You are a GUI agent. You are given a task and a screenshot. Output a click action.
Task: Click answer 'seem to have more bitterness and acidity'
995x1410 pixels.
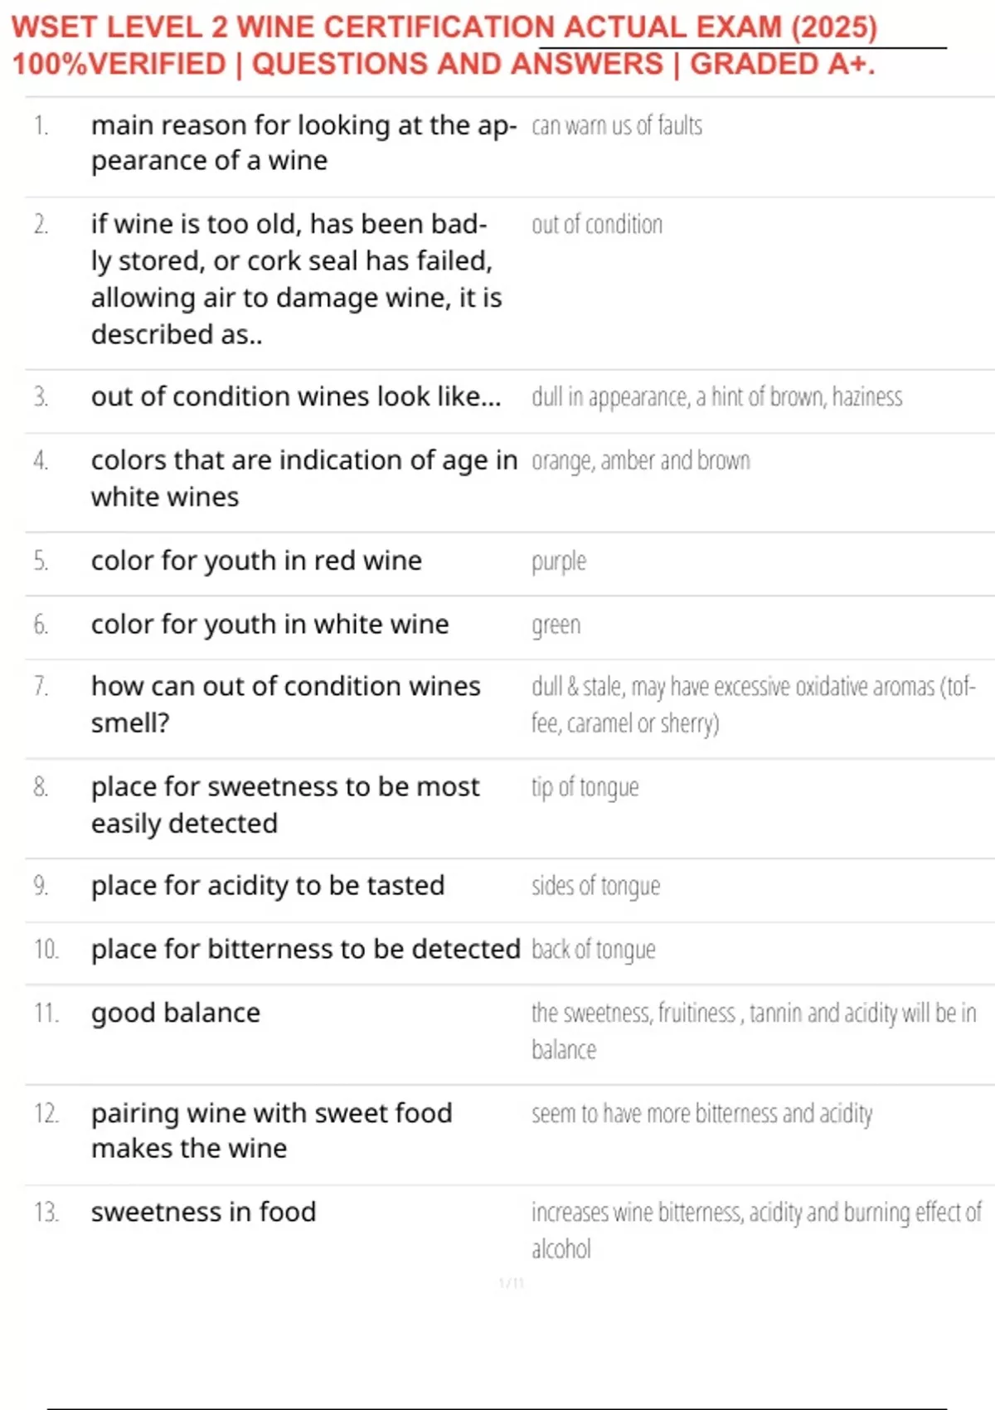pyautogui.click(x=702, y=1113)
